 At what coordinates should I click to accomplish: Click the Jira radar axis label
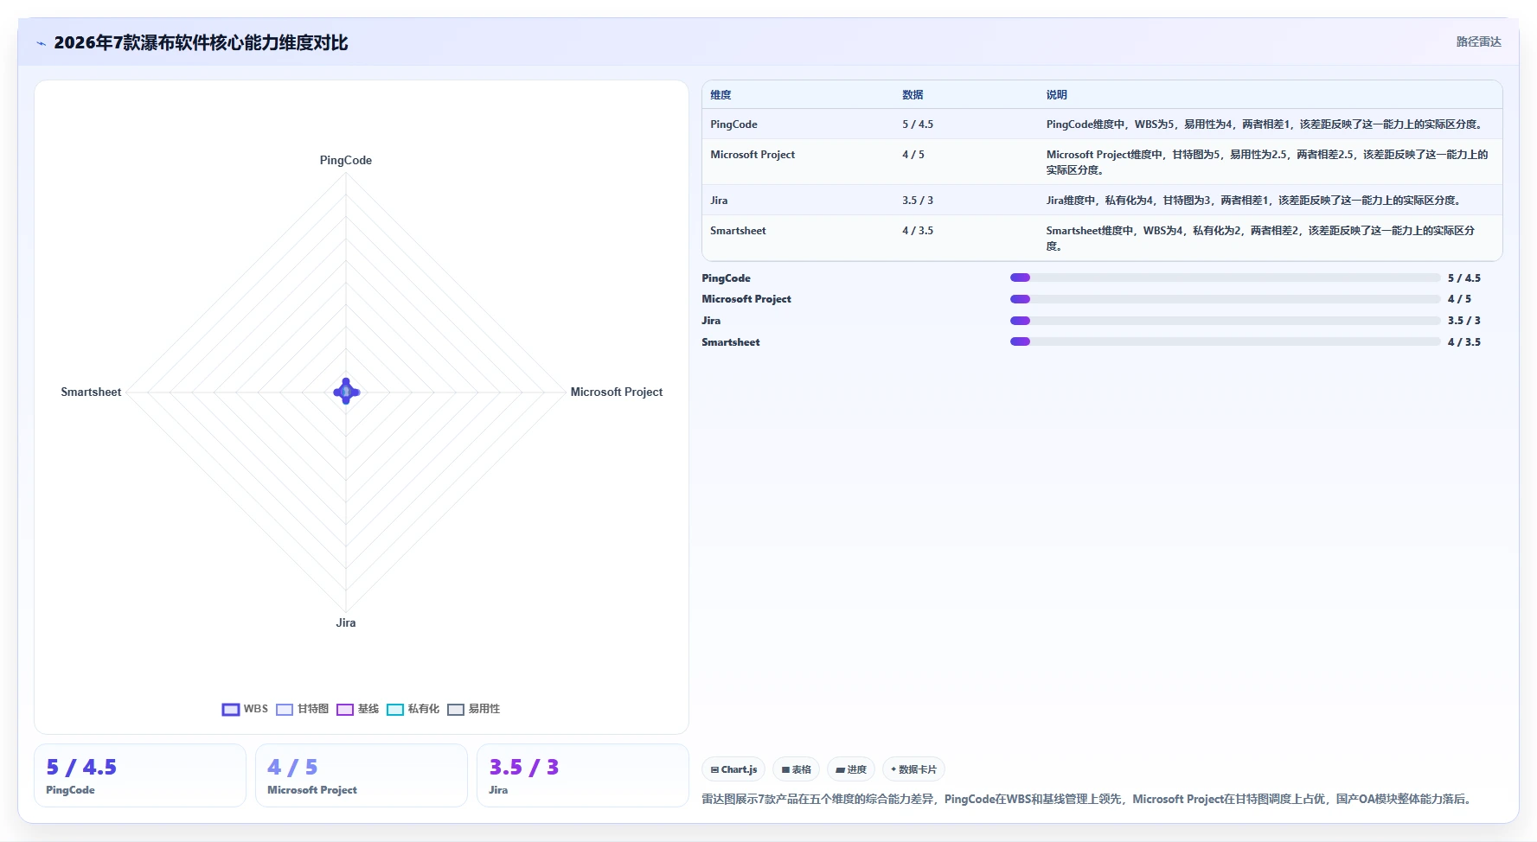[346, 623]
